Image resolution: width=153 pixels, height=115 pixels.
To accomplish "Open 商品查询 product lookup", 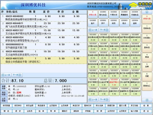I will [41, 106].
